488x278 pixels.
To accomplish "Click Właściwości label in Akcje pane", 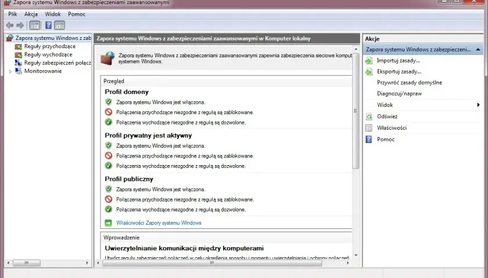I will pyautogui.click(x=392, y=128).
